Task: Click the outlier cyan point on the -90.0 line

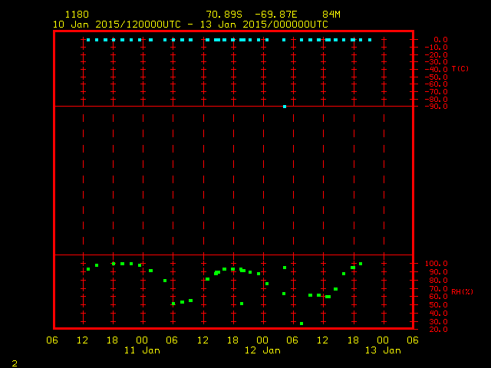Action: pyautogui.click(x=285, y=107)
